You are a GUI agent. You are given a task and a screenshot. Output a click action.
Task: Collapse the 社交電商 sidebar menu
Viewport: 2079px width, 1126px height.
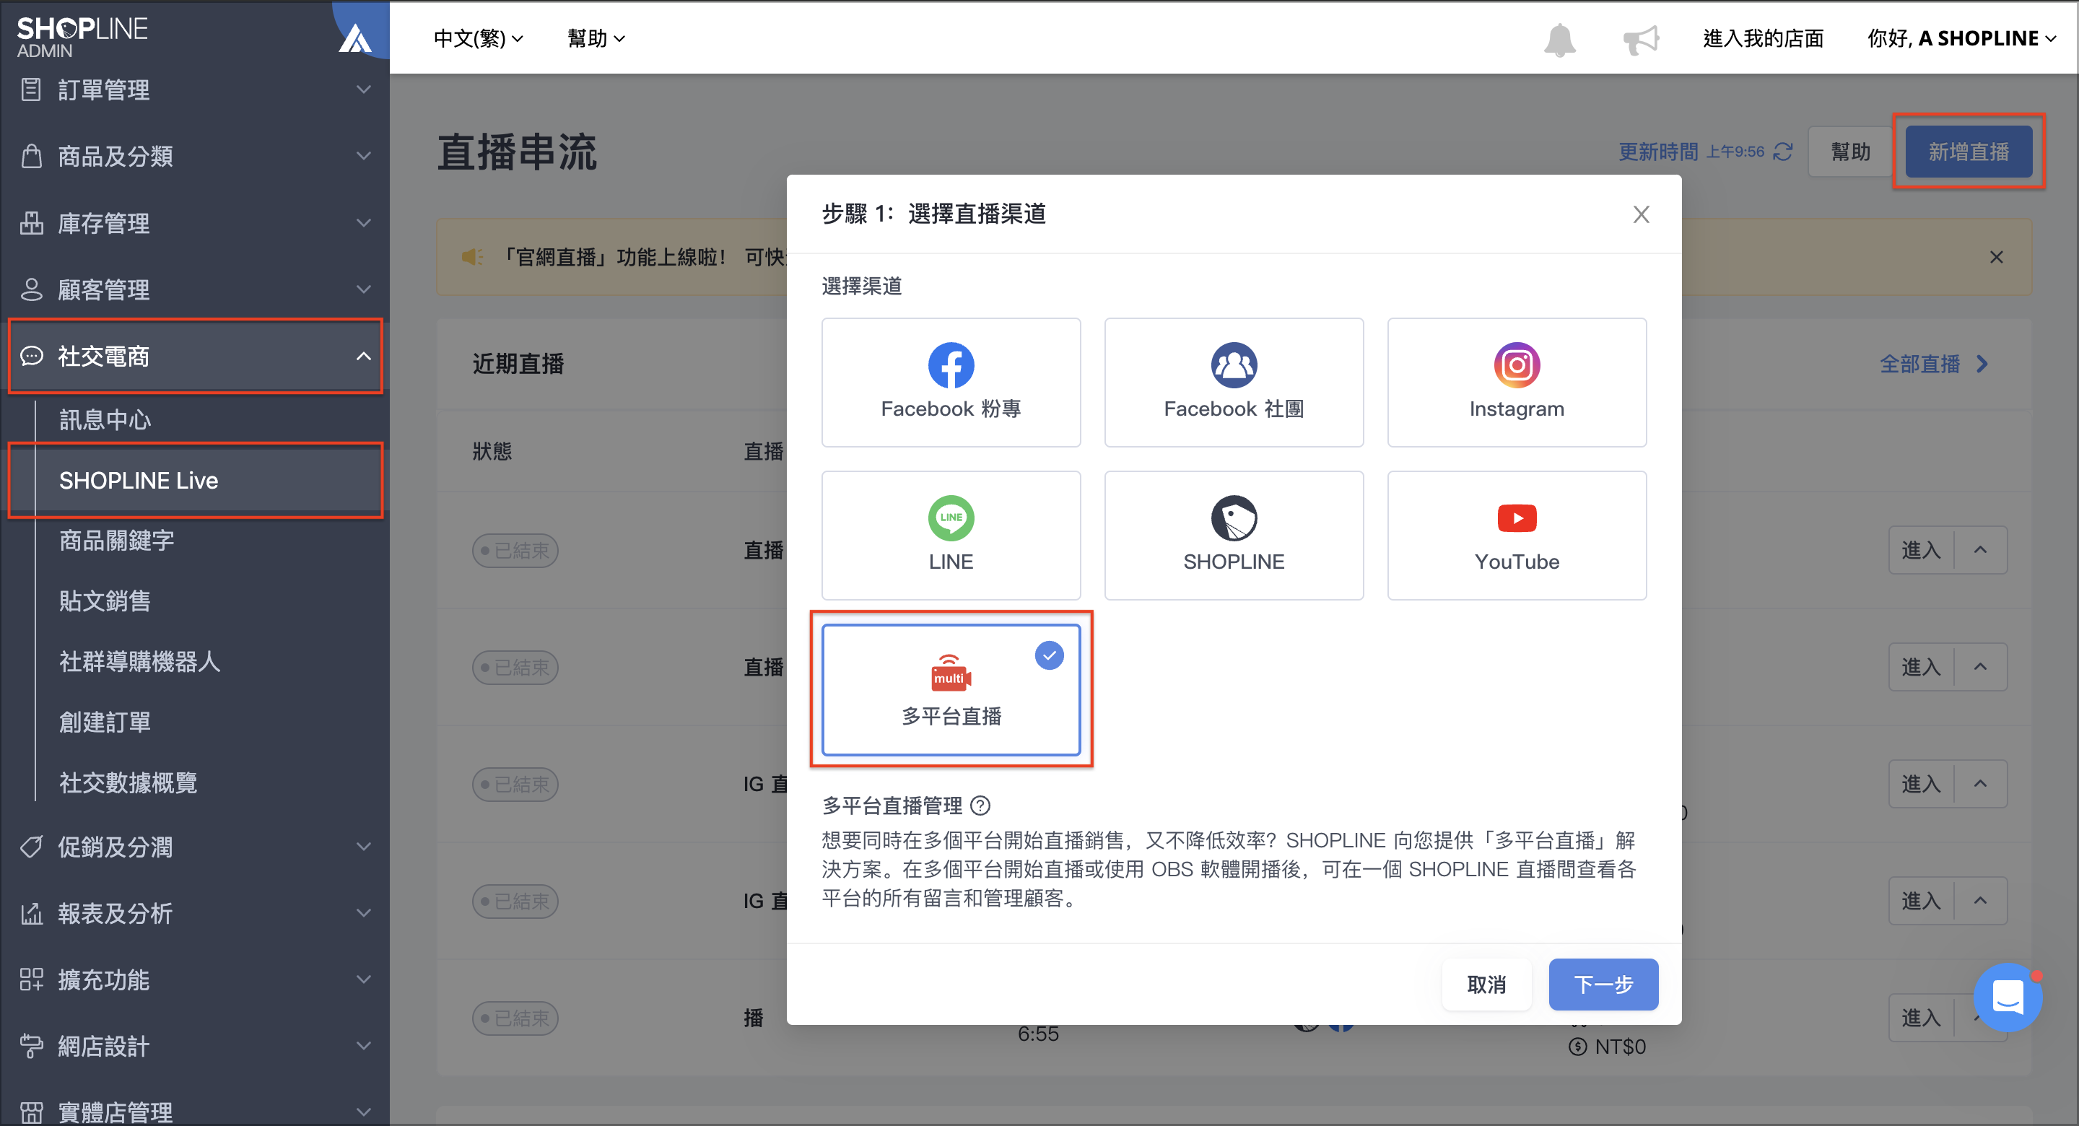[194, 356]
